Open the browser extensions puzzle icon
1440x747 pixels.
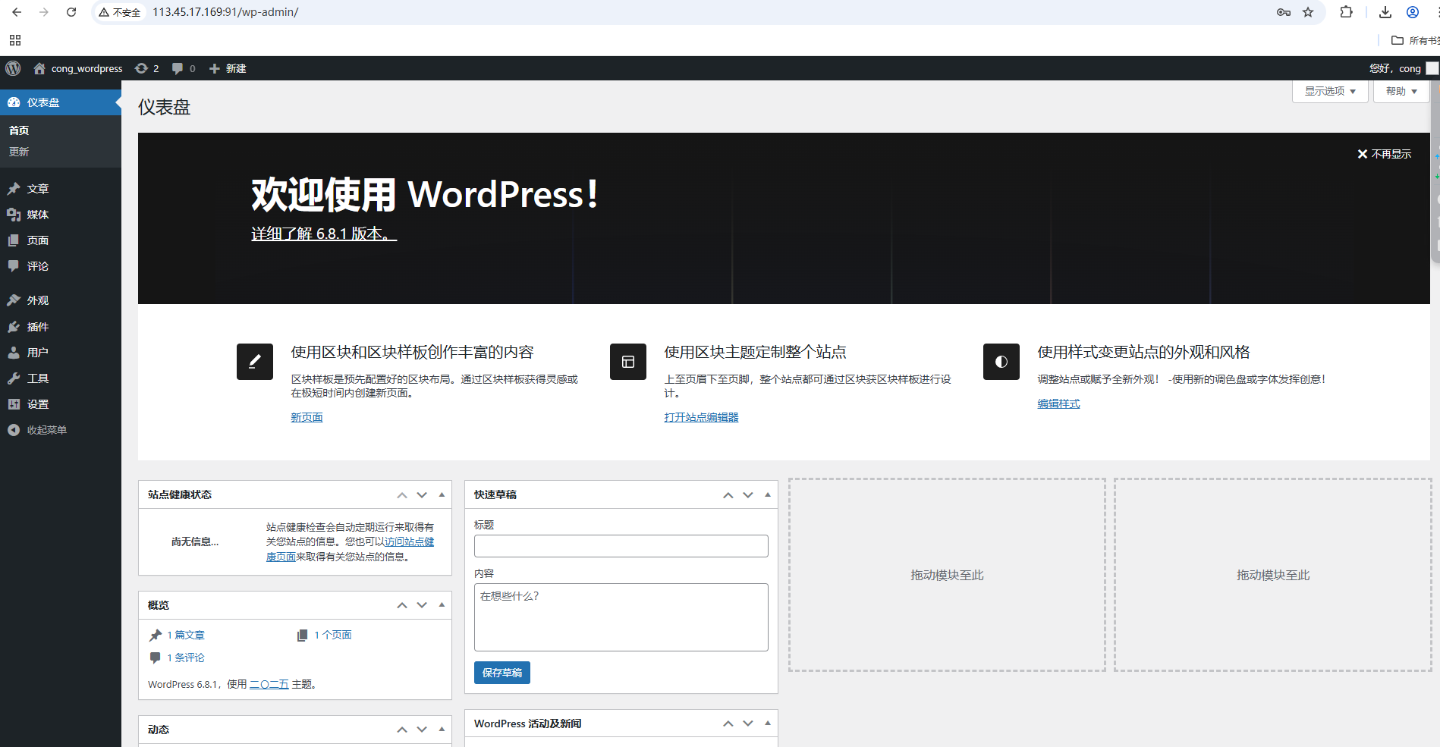coord(1347,12)
